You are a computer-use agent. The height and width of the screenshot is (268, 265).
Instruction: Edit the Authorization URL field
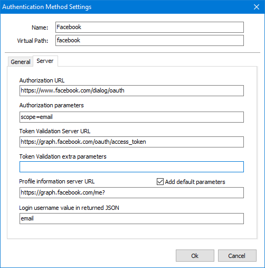[x=131, y=91]
